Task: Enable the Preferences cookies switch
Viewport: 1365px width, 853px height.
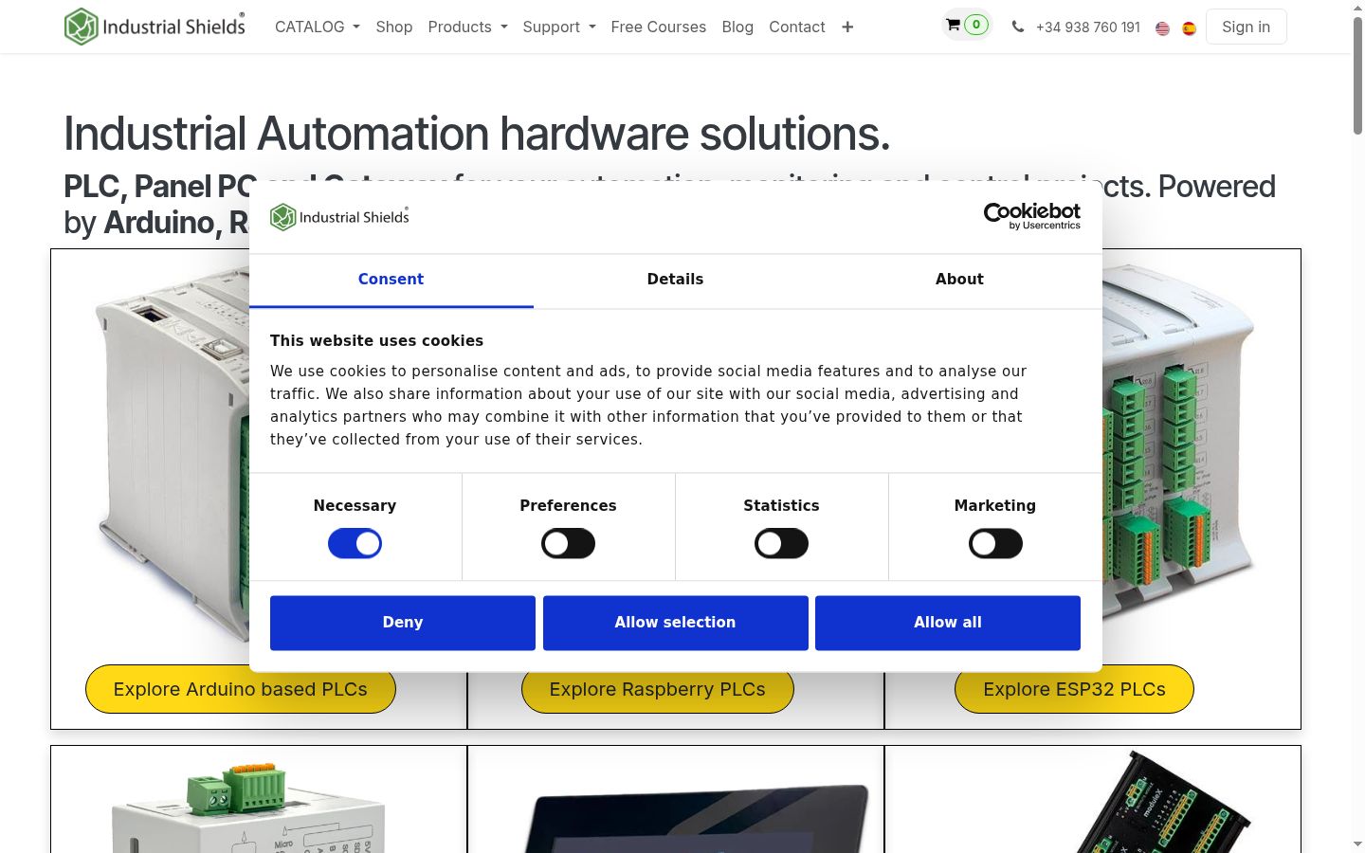Action: (x=568, y=543)
